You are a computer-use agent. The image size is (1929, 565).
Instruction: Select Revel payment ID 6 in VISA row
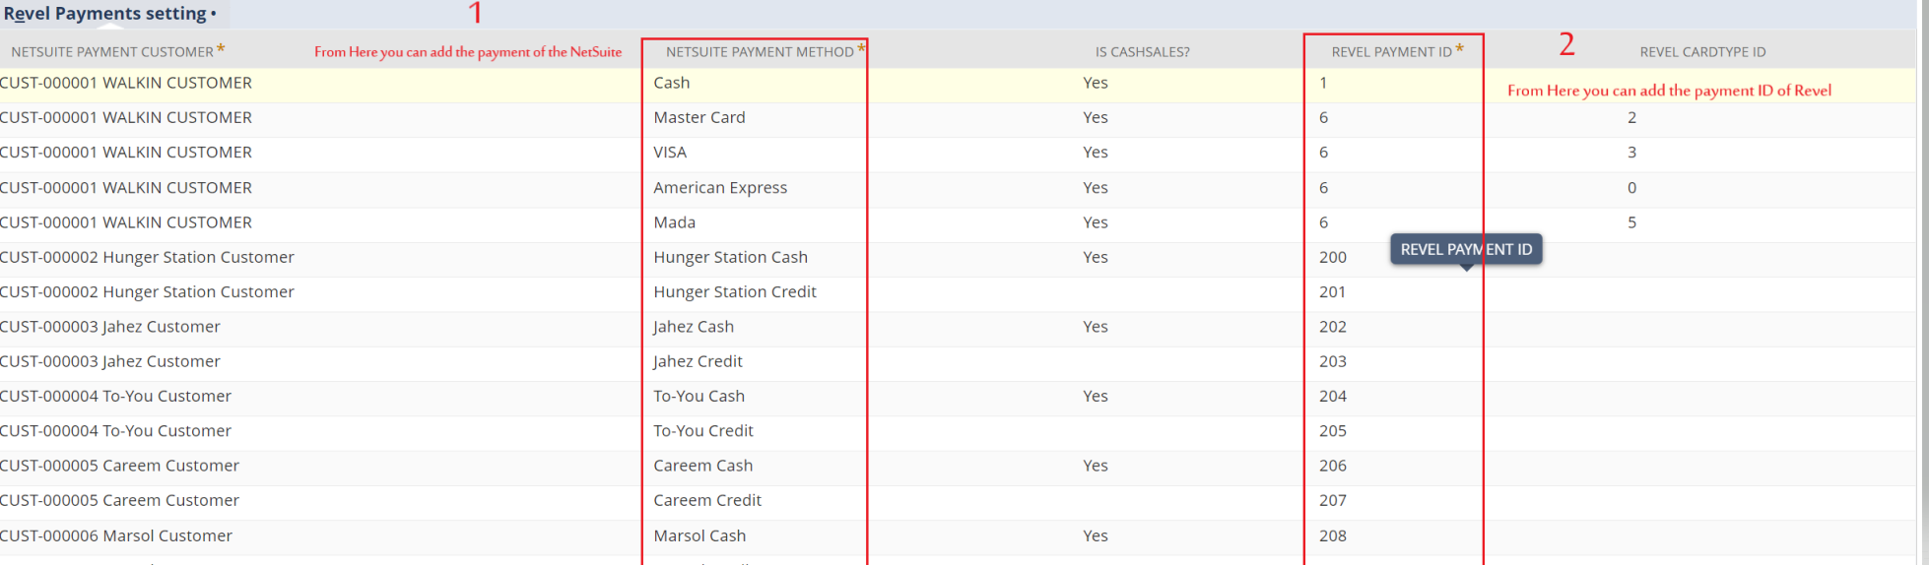[1323, 153]
